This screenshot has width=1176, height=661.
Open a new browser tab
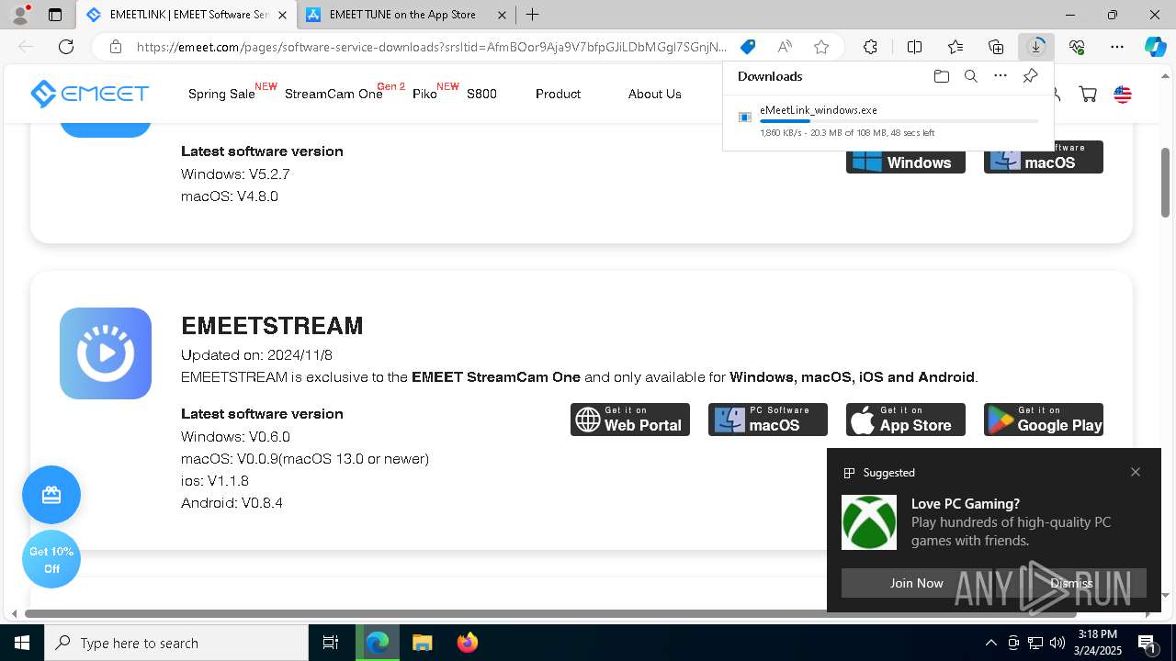[x=533, y=15]
